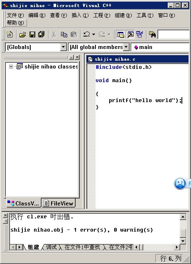Create a new text file from the toolbar
The height and width of the screenshot is (264, 191).
click(10, 34)
